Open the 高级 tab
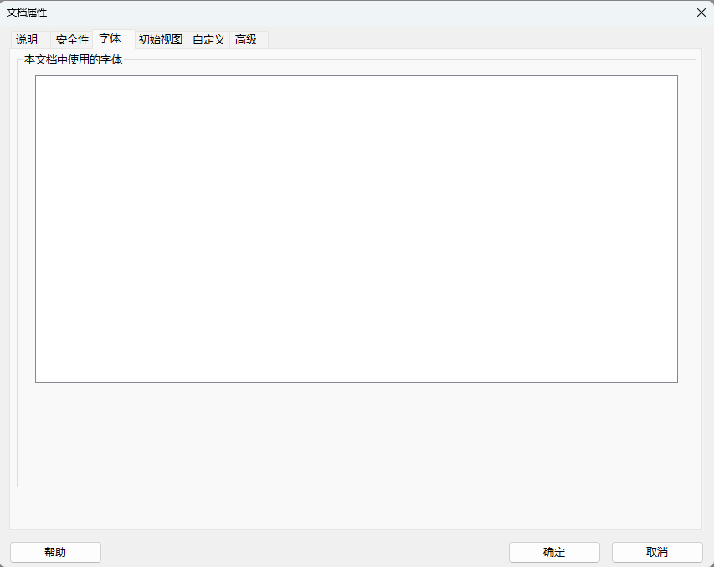This screenshot has width=714, height=567. [246, 39]
